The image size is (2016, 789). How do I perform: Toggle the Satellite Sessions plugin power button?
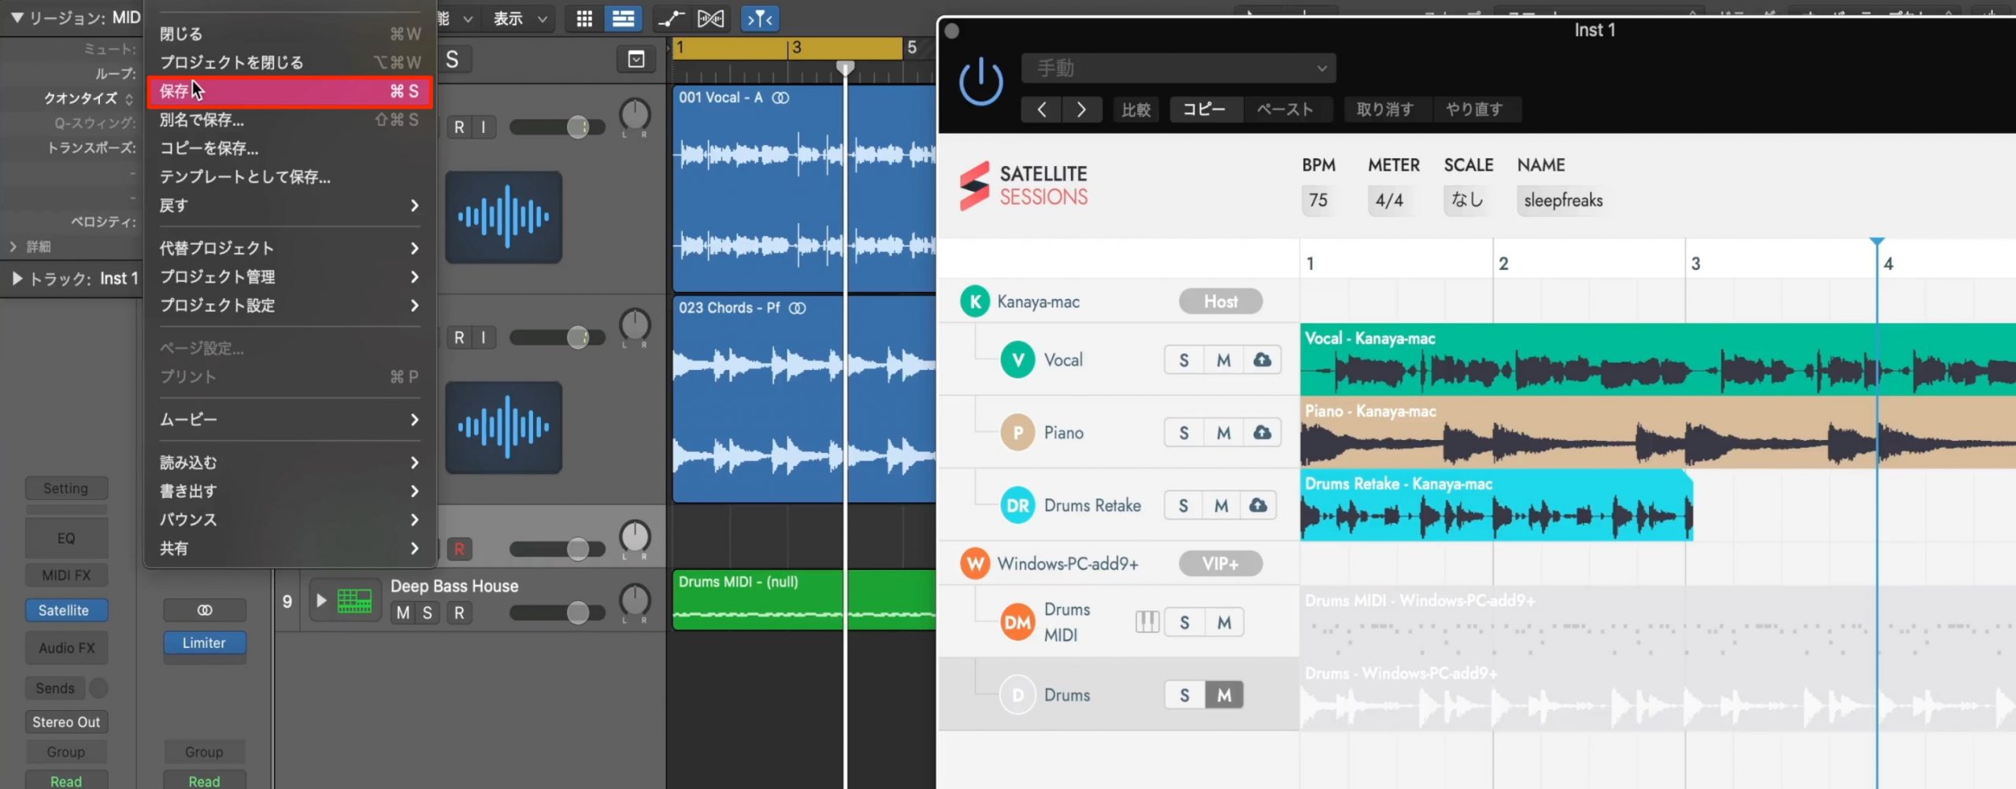click(980, 82)
